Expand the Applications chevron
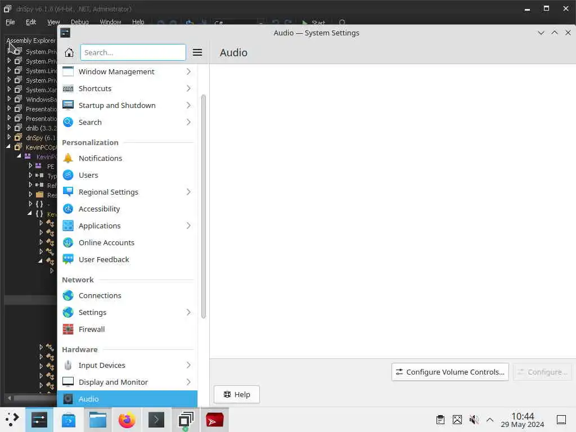Image resolution: width=576 pixels, height=432 pixels. point(188,226)
